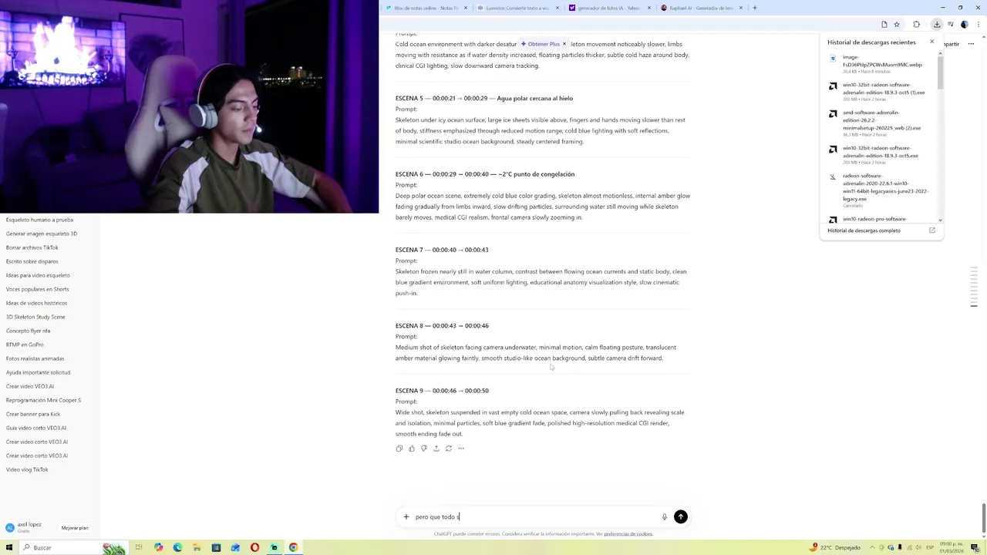Click the plus attach icon in composer
The image size is (987, 555).
tap(406, 516)
